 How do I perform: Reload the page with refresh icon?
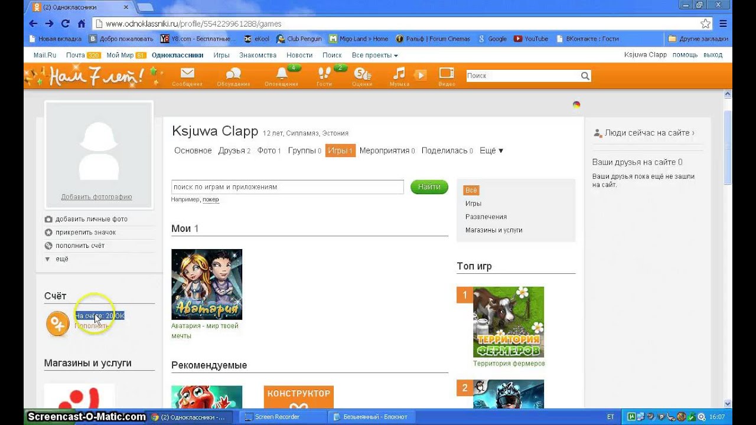(66, 24)
